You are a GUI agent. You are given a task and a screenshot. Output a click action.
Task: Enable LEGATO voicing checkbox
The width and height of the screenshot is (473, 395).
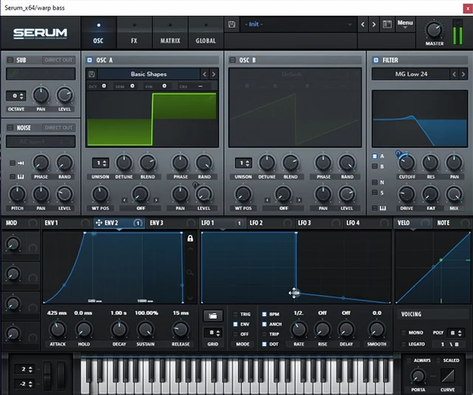click(x=404, y=344)
